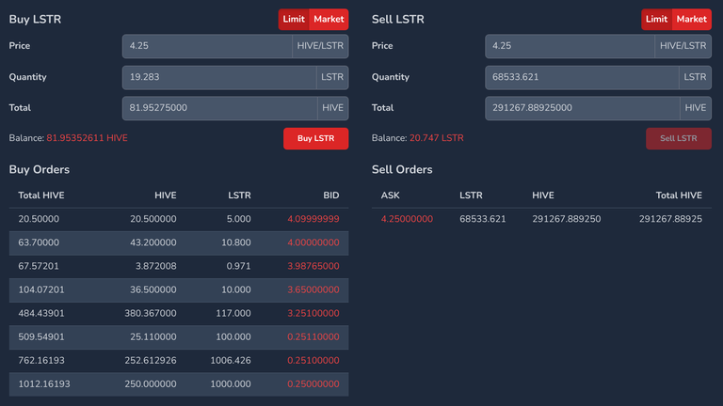Click Total HIVE value 509.54901
Viewport: 723px width, 406px height.
click(x=41, y=337)
